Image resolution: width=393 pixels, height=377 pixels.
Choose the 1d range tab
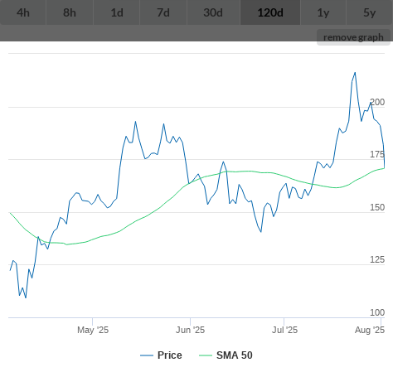click(x=117, y=12)
